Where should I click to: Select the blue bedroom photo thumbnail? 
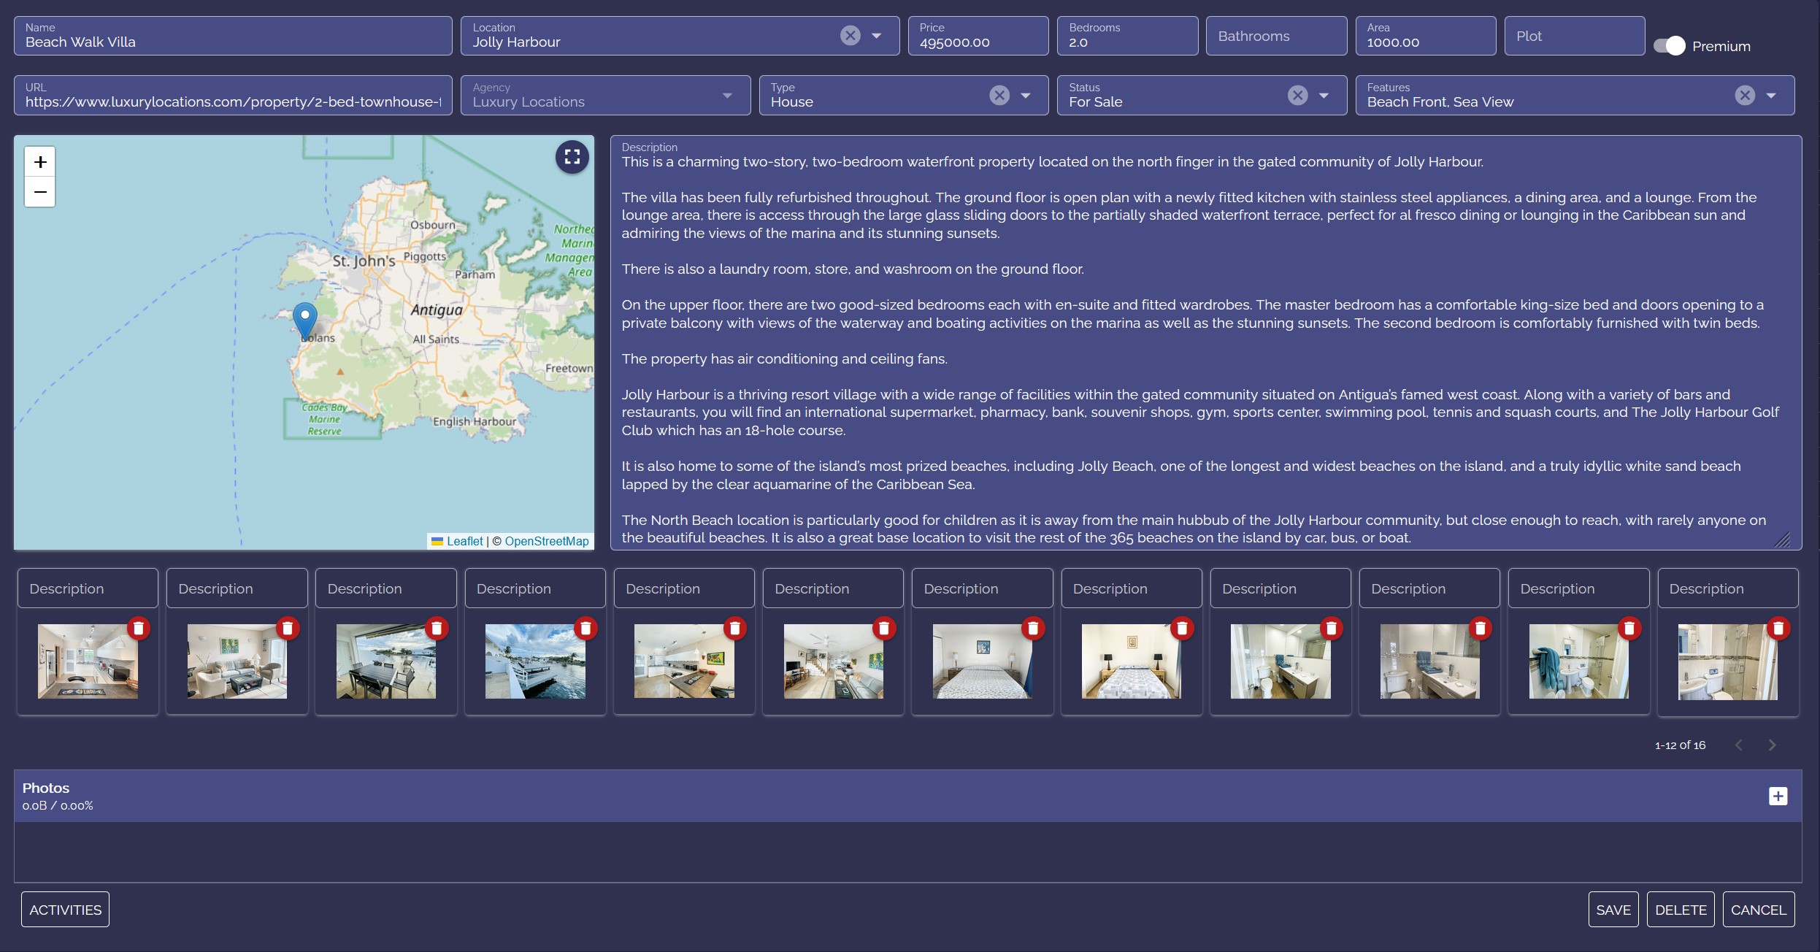[x=982, y=661]
